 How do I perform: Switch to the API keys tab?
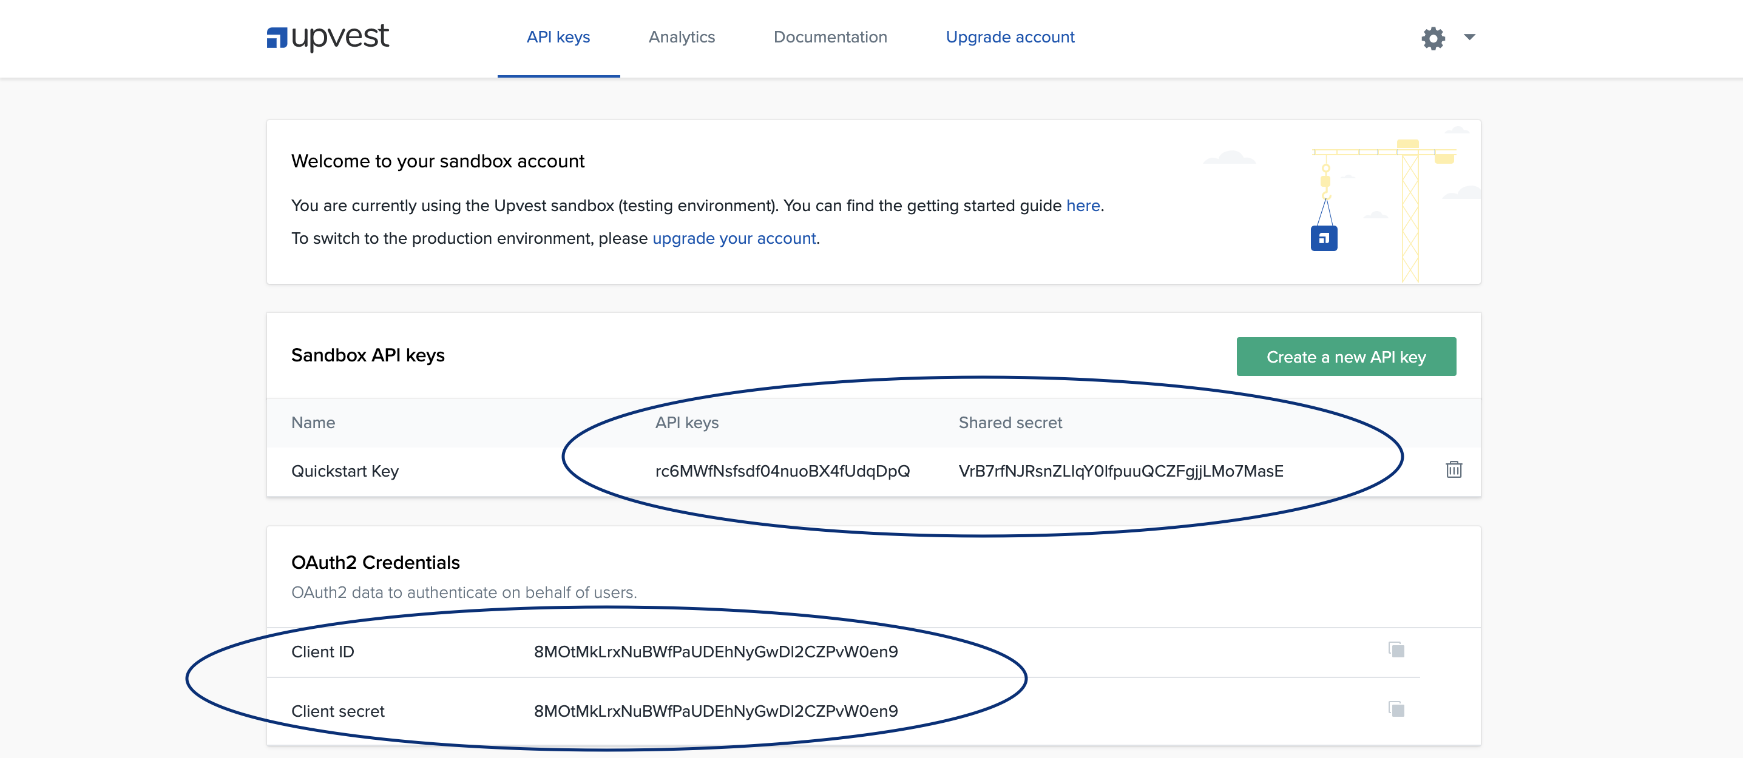558,37
